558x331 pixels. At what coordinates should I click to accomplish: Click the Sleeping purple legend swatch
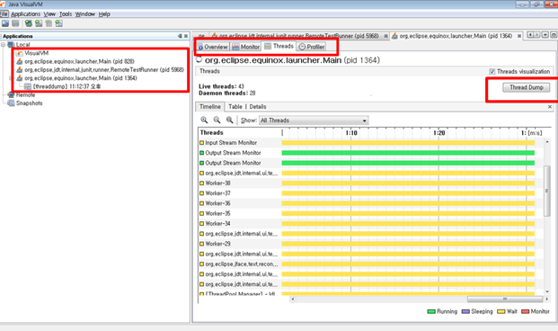(x=465, y=311)
